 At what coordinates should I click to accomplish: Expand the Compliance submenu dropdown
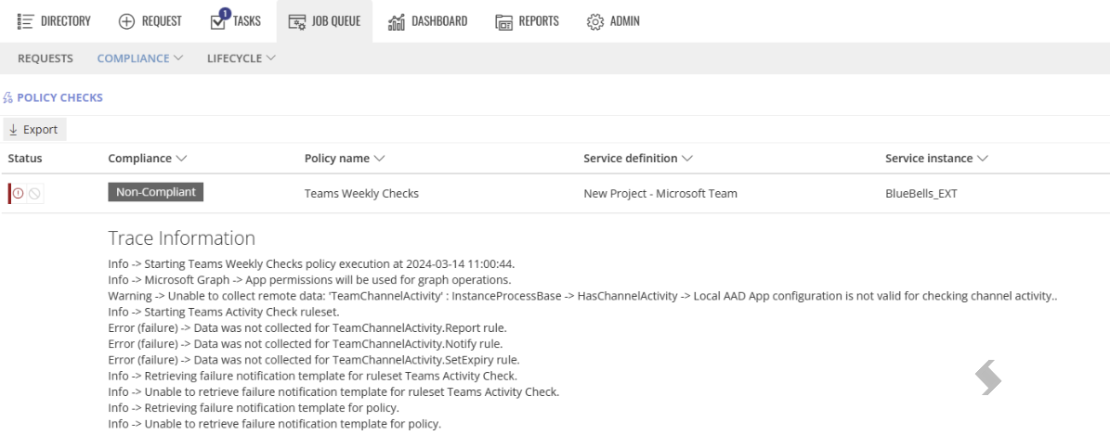point(140,58)
